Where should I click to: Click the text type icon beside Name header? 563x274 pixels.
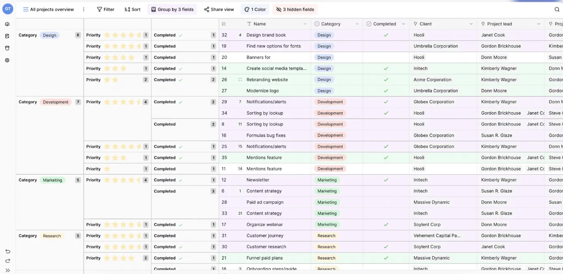click(249, 24)
